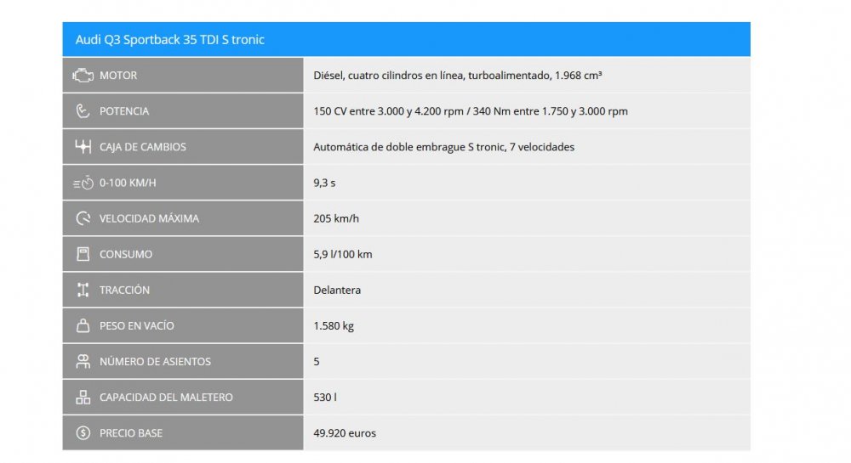The width and height of the screenshot is (851, 463).
Task: Select the 150 CV power value
Action: pos(471,111)
